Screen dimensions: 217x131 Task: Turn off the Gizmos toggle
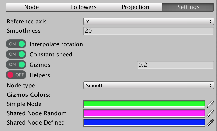point(16,65)
